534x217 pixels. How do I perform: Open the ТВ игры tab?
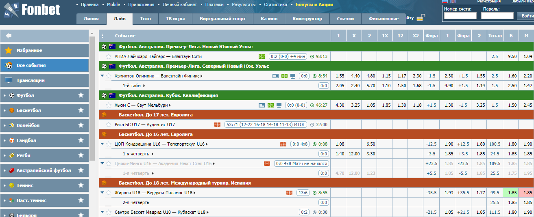pyautogui.click(x=175, y=19)
